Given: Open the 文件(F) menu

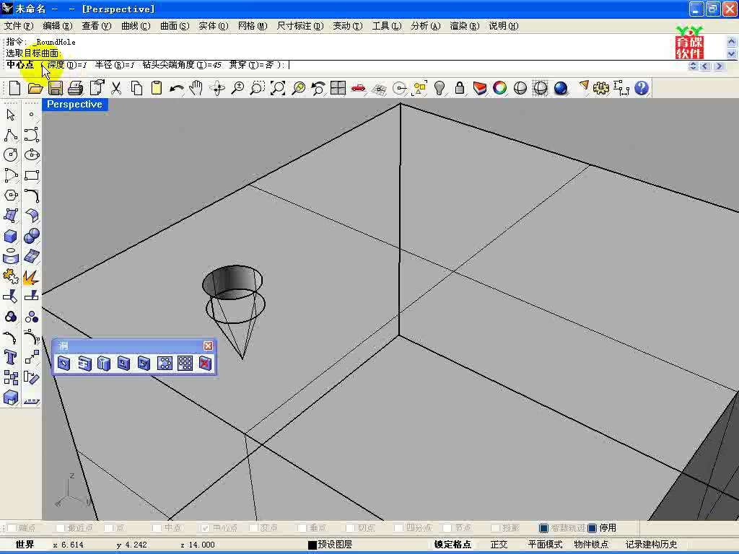Looking at the screenshot, I should pos(19,26).
